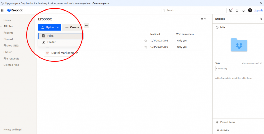This screenshot has height=134, width=264.
Task: Click the Digital Marketing PDF file icon
Action: tap(47, 53)
